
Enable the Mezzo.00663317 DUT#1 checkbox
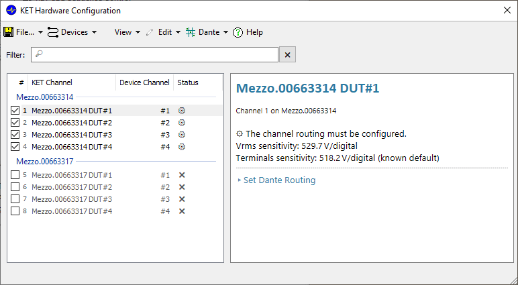click(15, 175)
